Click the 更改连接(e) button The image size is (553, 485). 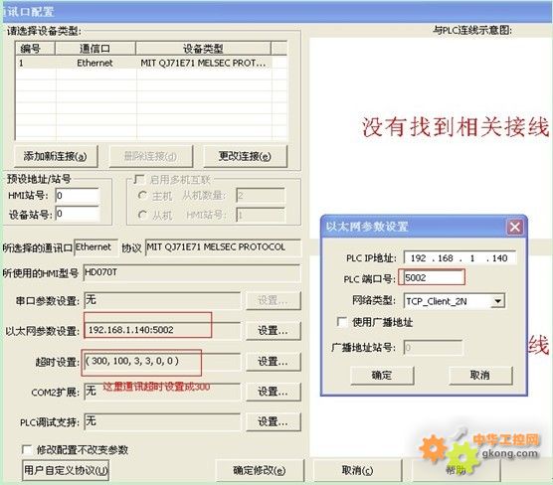click(x=245, y=156)
